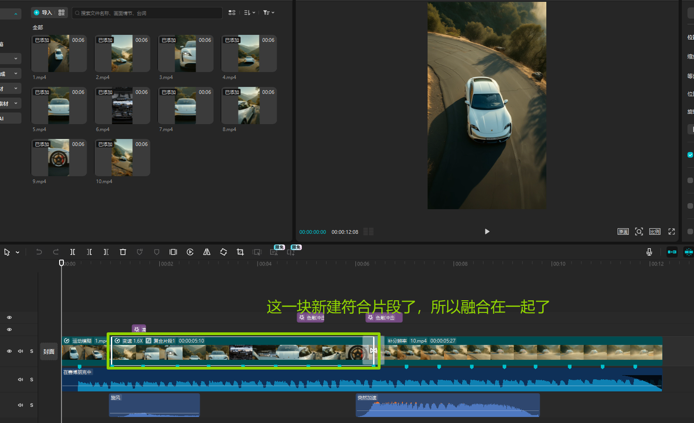Toggle visibility eye of main video track
694x423 pixels.
point(9,351)
